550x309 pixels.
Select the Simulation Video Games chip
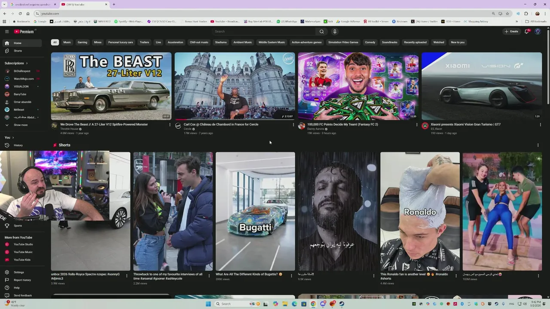343,42
